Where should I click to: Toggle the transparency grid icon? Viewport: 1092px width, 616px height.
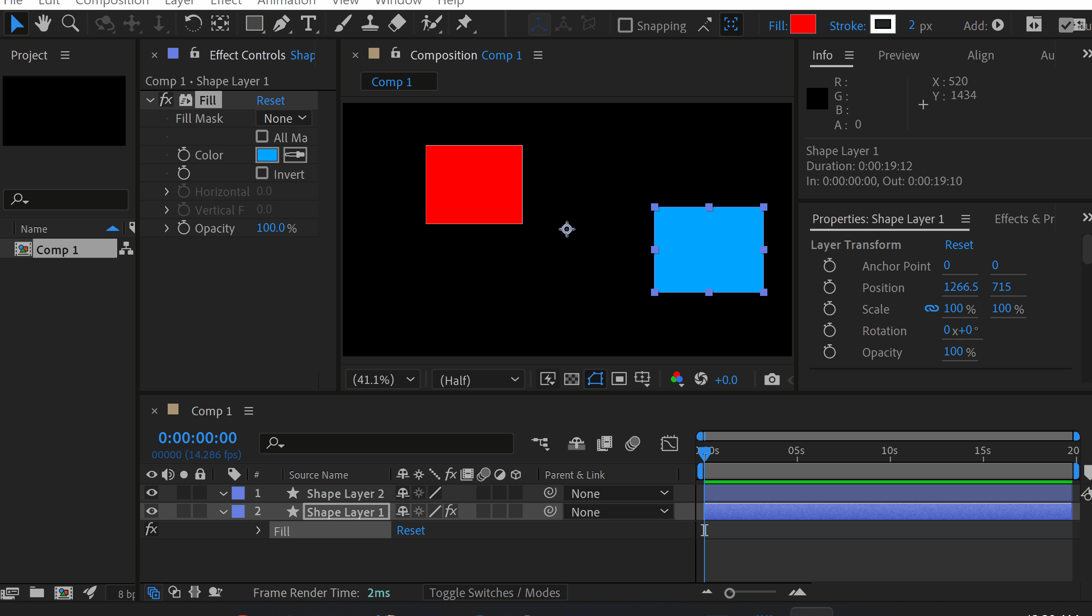pos(572,380)
